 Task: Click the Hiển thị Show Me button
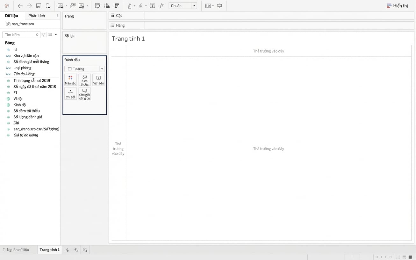click(x=397, y=6)
